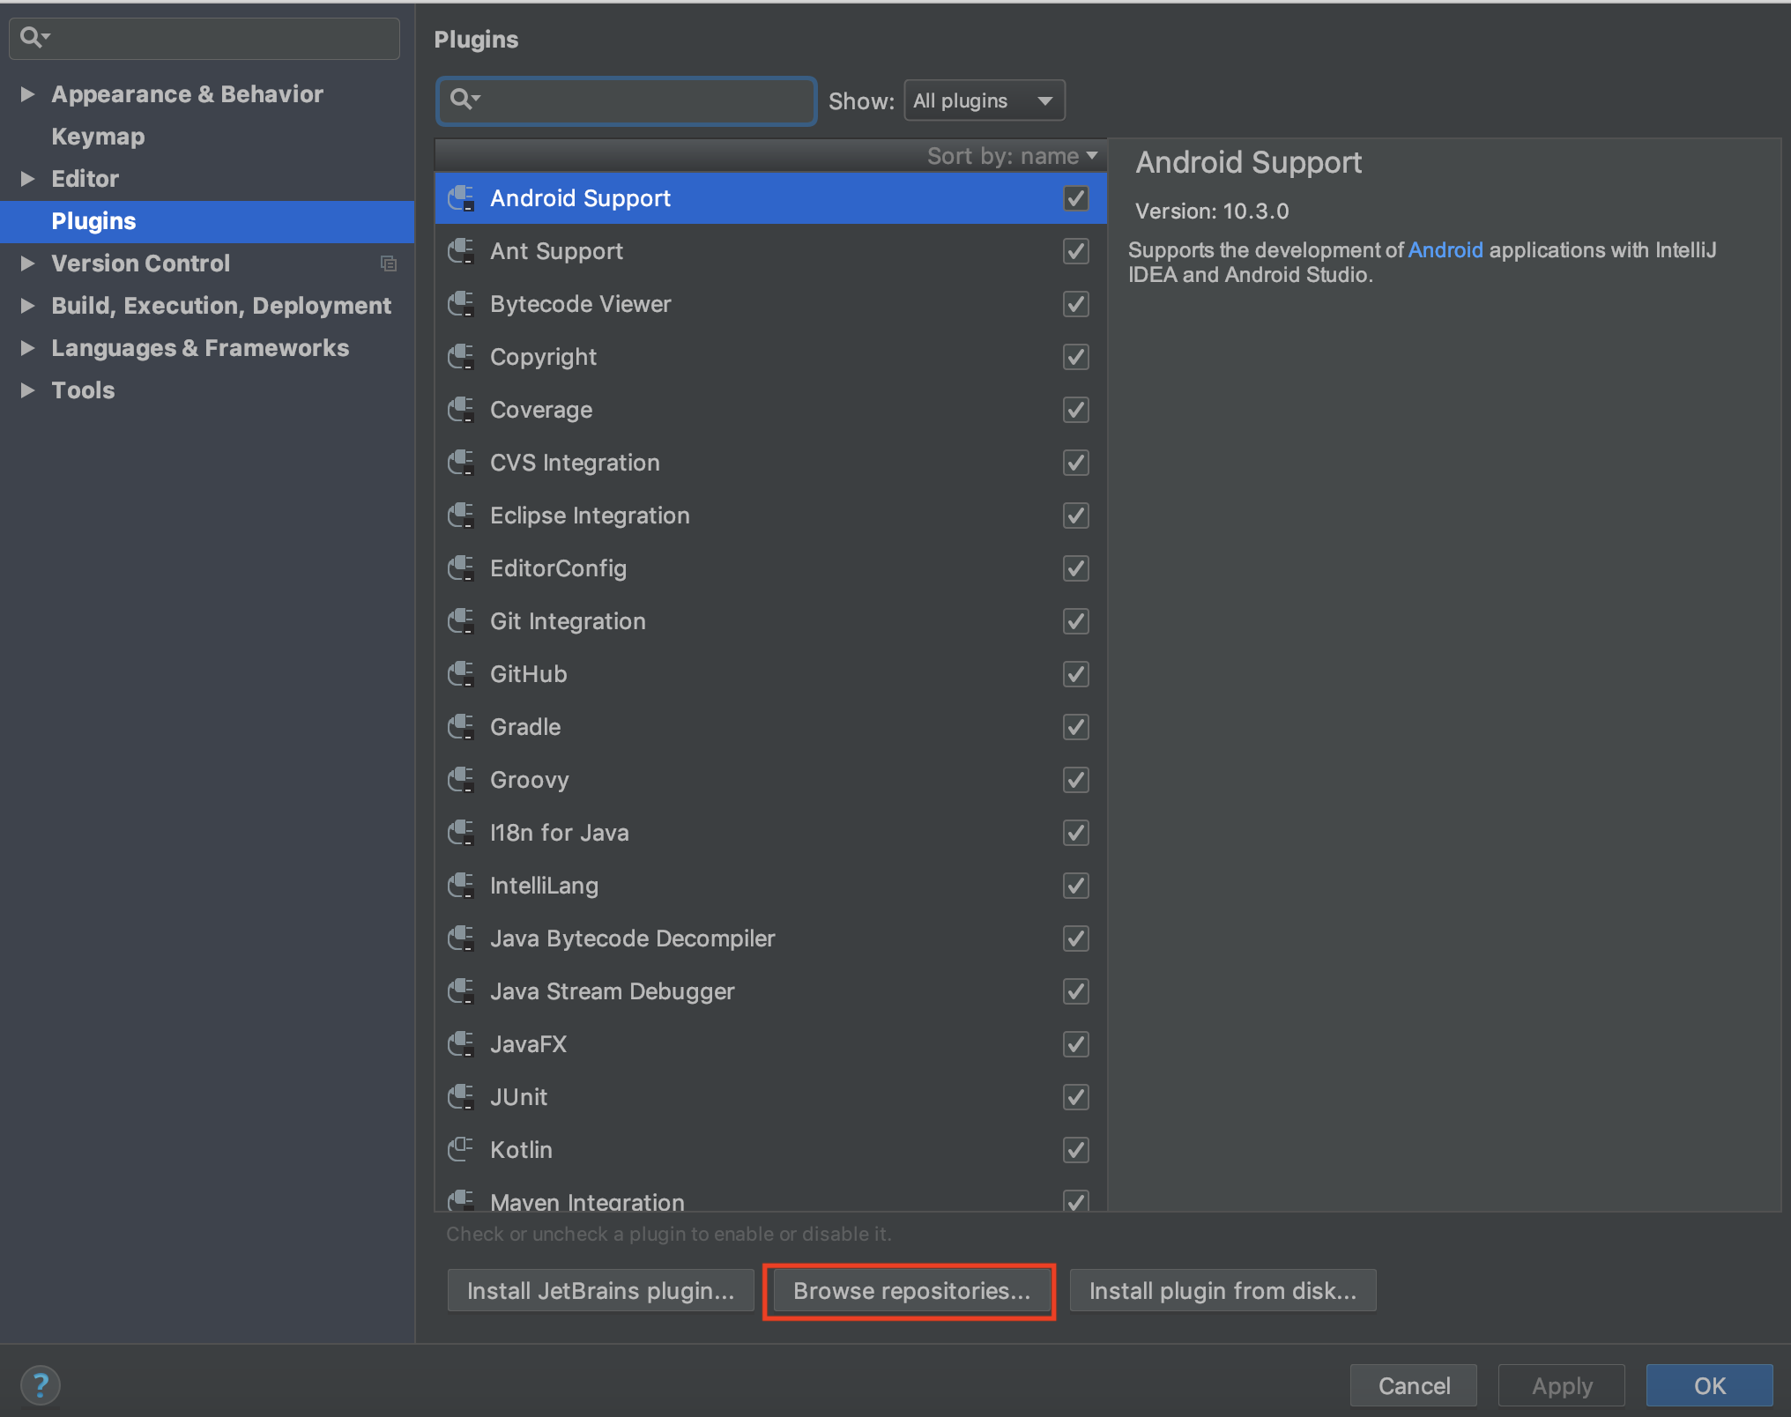The width and height of the screenshot is (1791, 1417).
Task: Open the Sort by name dropdown
Action: [x=1012, y=156]
